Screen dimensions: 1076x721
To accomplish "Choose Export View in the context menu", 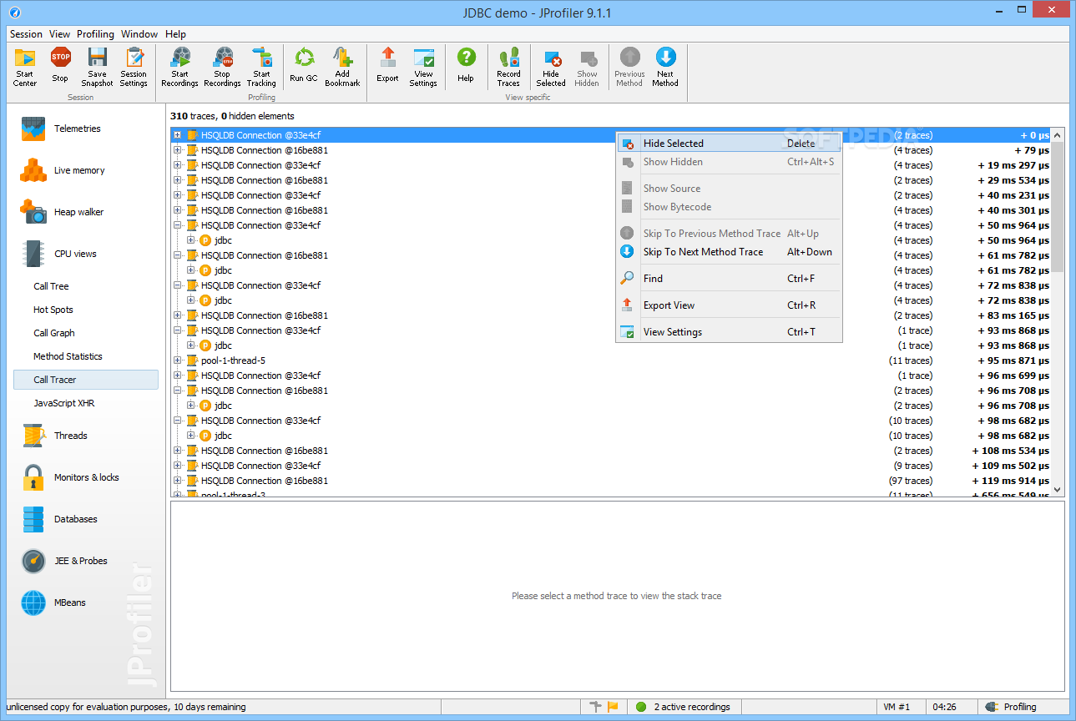I will (x=729, y=305).
